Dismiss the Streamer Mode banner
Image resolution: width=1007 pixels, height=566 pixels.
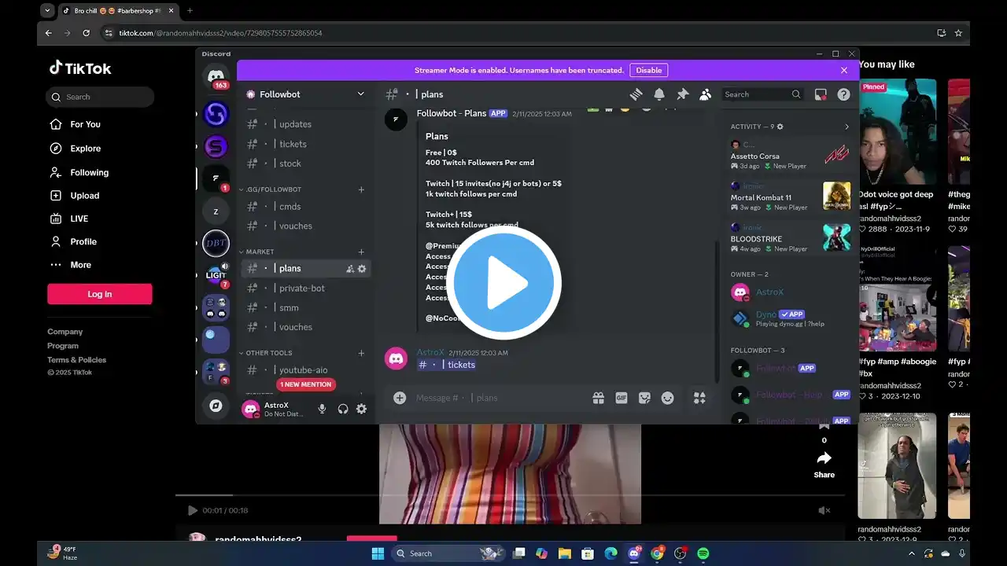(844, 70)
